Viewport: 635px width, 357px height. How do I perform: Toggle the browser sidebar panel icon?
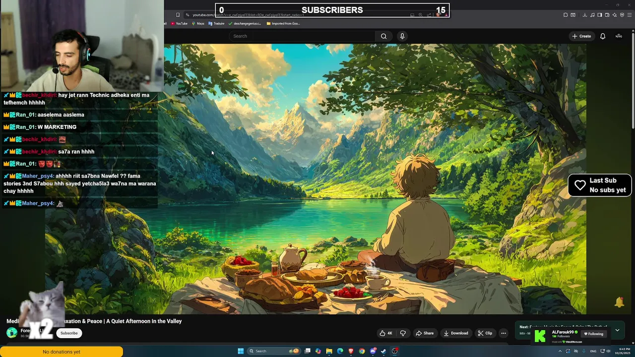coord(600,15)
